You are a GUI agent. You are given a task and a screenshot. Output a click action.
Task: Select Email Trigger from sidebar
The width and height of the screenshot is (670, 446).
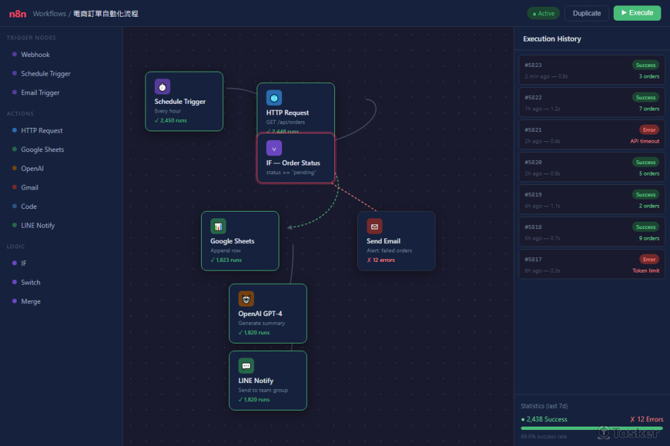pyautogui.click(x=40, y=93)
